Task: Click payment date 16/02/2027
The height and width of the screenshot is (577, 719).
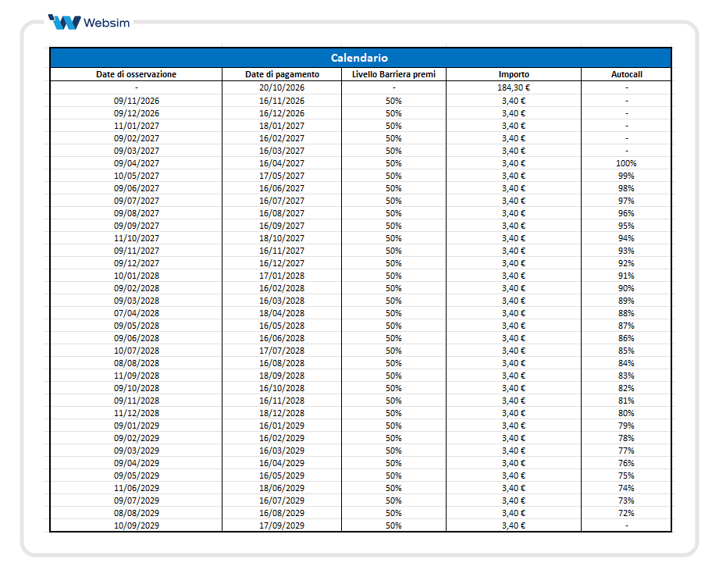Action: click(282, 138)
